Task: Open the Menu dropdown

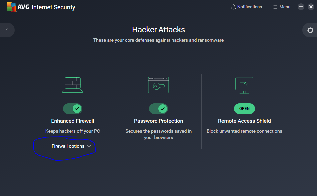Action: pyautogui.click(x=282, y=7)
